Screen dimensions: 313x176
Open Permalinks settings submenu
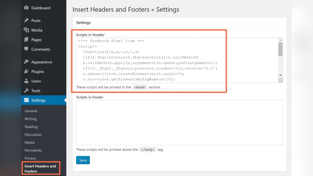click(33, 150)
